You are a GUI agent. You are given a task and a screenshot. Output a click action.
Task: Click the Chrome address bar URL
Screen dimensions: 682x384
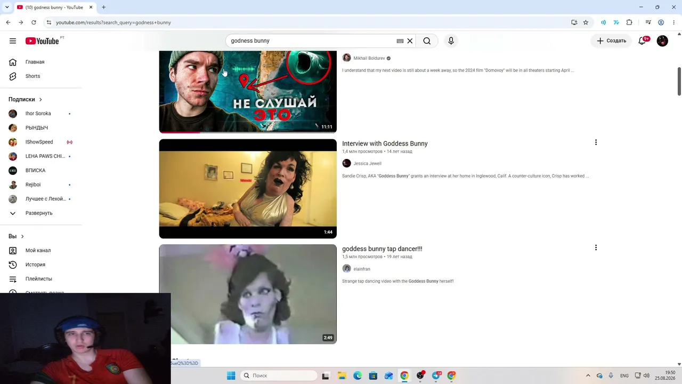(113, 22)
